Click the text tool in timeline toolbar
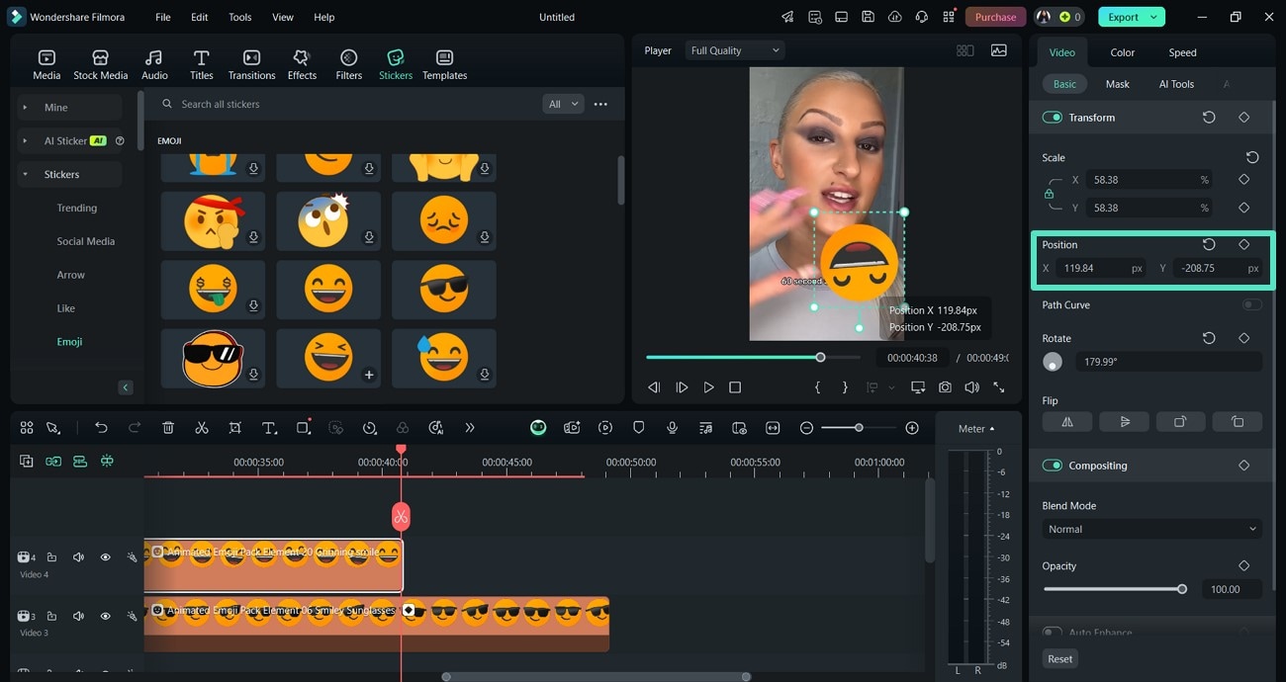Viewport: 1286px width, 682px height. pyautogui.click(x=269, y=428)
